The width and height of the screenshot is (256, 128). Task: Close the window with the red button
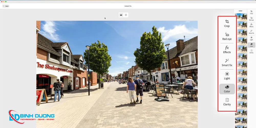click(2, 2)
